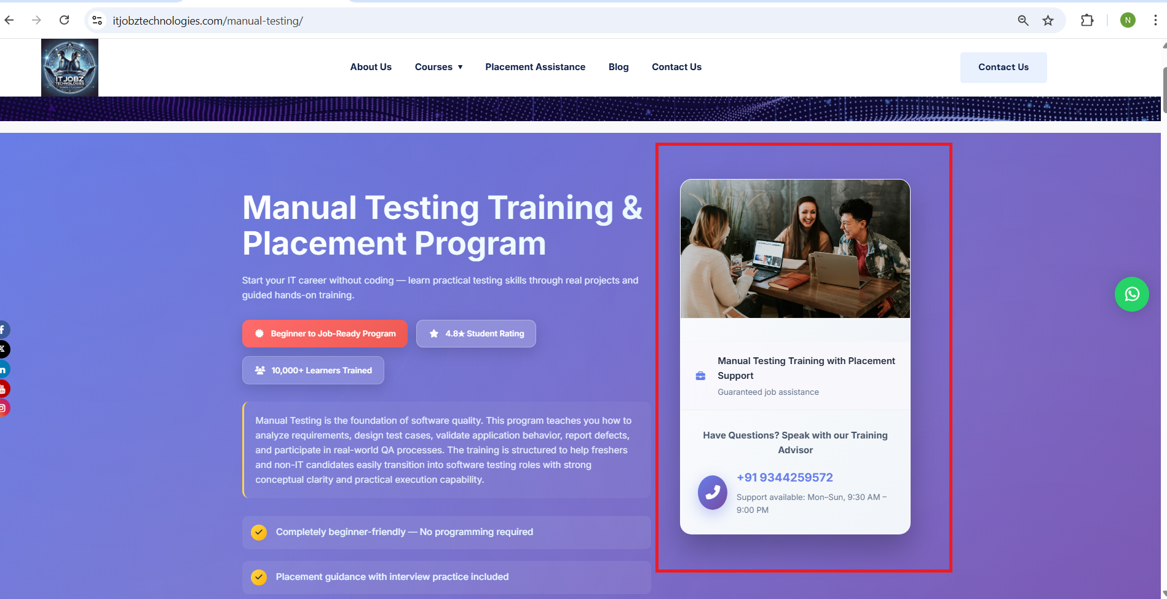The width and height of the screenshot is (1167, 599).
Task: Open the browser extensions puzzle icon
Action: (x=1086, y=21)
